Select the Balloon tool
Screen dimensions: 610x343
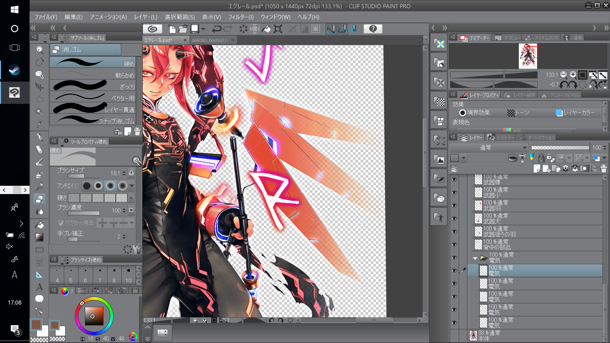point(39,299)
